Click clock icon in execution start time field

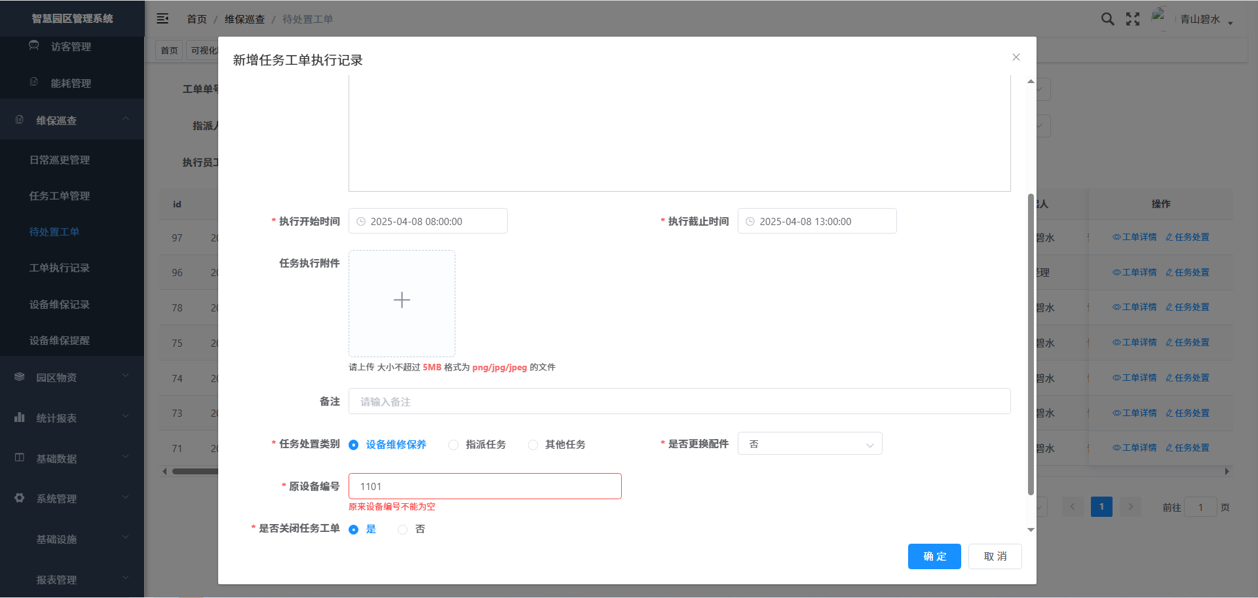click(361, 222)
